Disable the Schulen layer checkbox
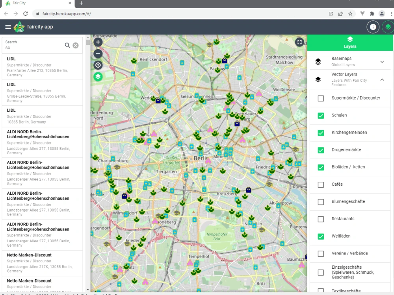This screenshot has width=394, height=295. (320, 116)
